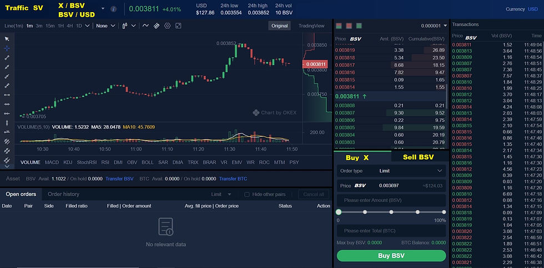Open the Buy X tab

(x=362, y=157)
